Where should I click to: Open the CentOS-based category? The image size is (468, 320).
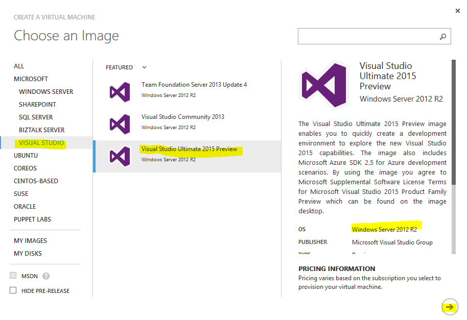tap(36, 181)
